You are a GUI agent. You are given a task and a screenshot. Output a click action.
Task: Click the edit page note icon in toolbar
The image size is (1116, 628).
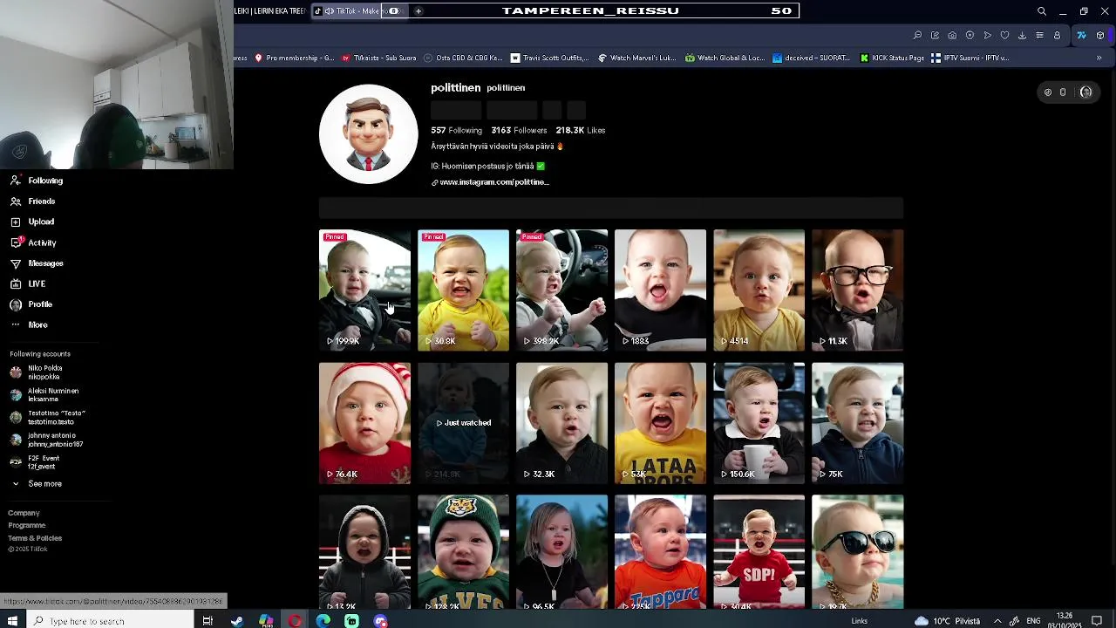point(935,36)
